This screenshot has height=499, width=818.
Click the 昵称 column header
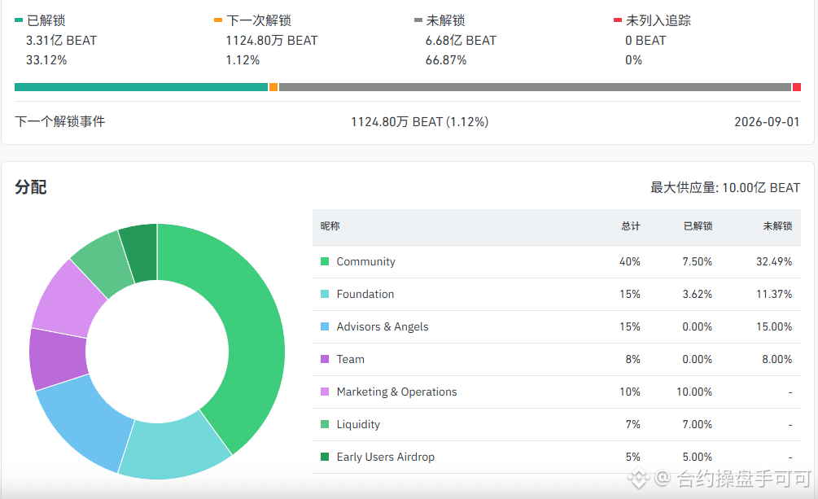[330, 226]
